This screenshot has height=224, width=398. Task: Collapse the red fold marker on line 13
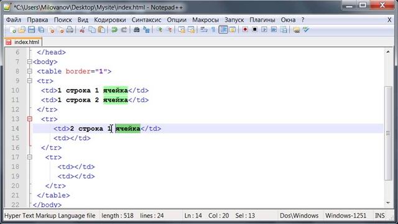pyautogui.click(x=29, y=119)
